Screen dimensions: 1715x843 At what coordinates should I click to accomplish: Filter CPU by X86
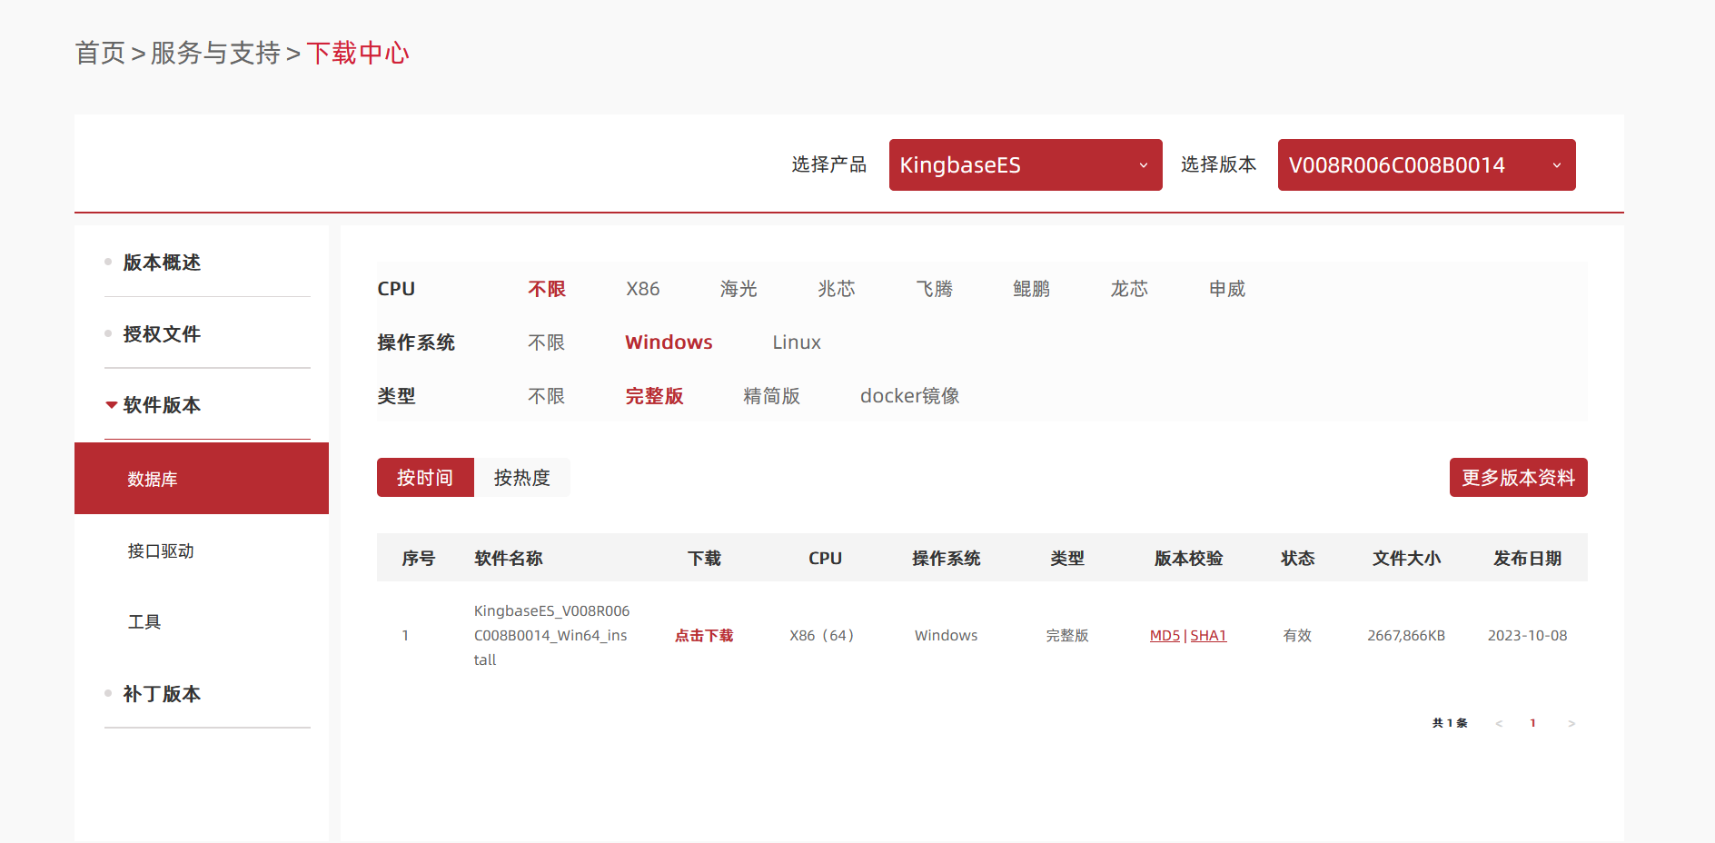coord(643,289)
